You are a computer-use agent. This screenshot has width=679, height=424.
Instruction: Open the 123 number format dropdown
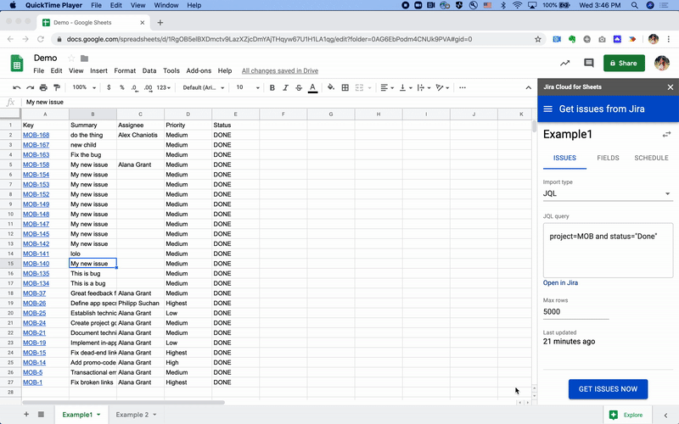pyautogui.click(x=163, y=87)
